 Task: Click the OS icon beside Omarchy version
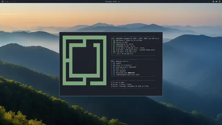112,61
